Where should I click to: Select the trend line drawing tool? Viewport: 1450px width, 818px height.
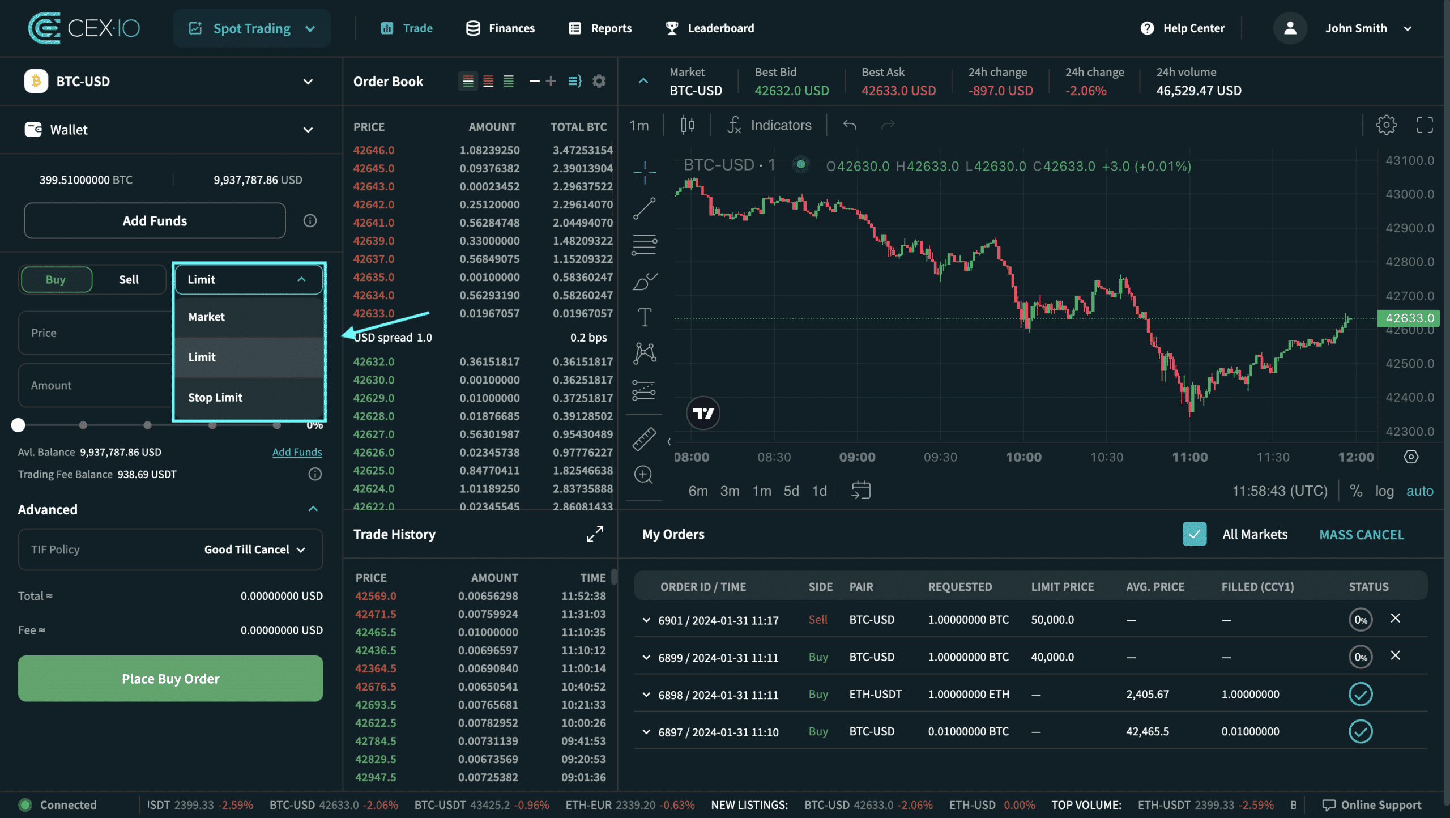coord(645,208)
